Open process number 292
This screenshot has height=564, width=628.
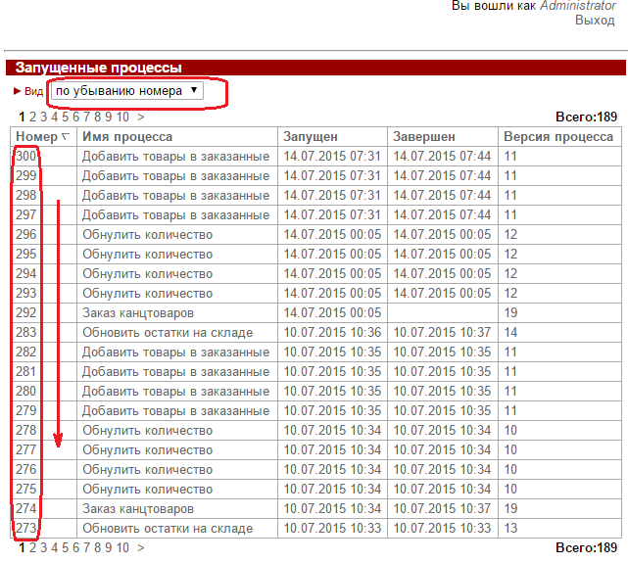(26, 313)
